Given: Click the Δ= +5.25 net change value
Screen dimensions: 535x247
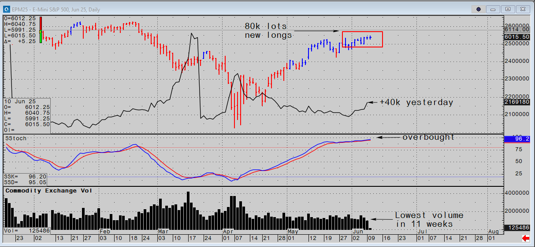Looking at the screenshot, I should click(20, 41).
